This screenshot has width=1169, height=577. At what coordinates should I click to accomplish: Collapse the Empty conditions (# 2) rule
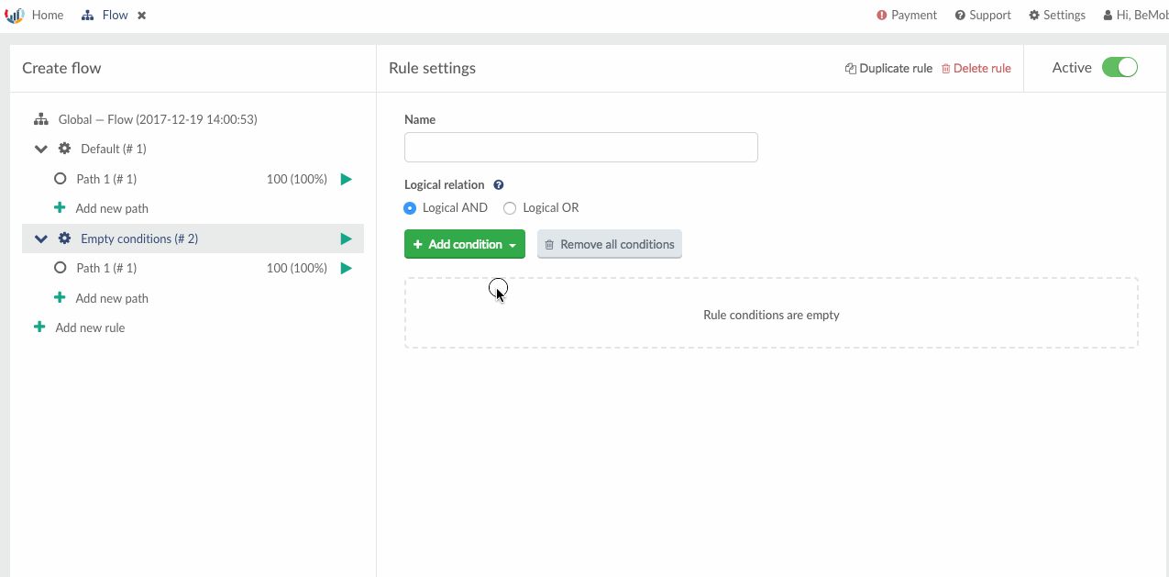tap(41, 239)
